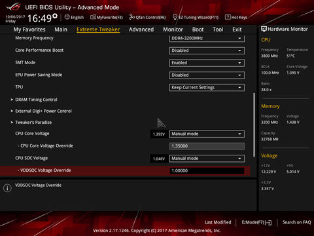Open CPU Core Voltage mode dropdown
Image resolution: width=314 pixels, height=236 pixels.
pos(207,134)
